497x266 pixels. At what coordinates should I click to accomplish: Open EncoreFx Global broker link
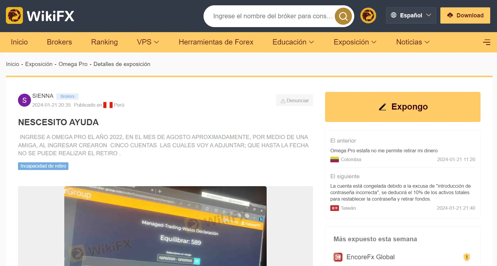pyautogui.click(x=370, y=257)
